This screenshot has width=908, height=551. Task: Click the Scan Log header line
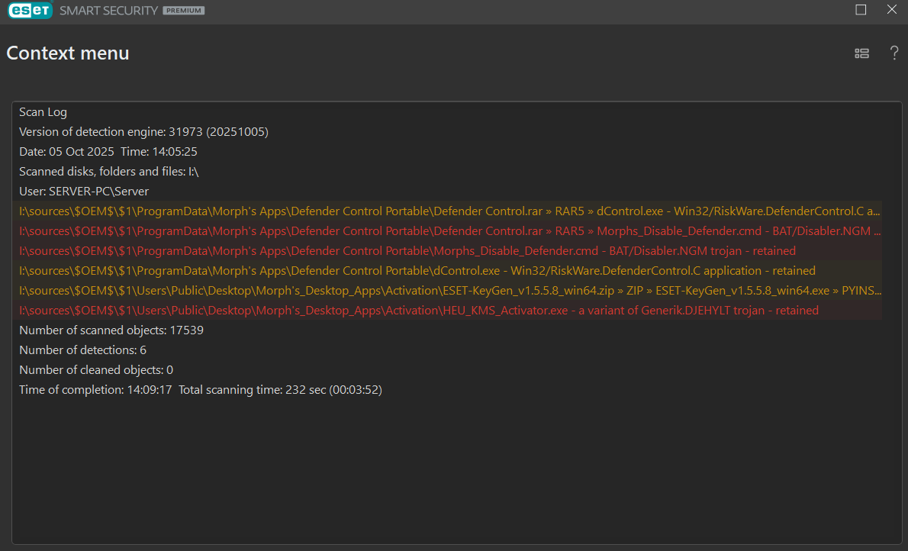pyautogui.click(x=43, y=112)
